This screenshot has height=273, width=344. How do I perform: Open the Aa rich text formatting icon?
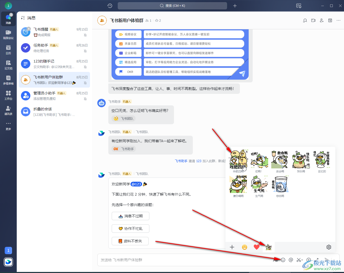click(x=275, y=260)
